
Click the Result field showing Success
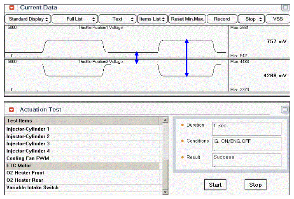[247, 160]
